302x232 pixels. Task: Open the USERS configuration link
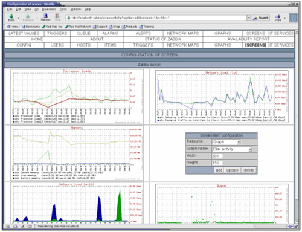click(x=57, y=45)
